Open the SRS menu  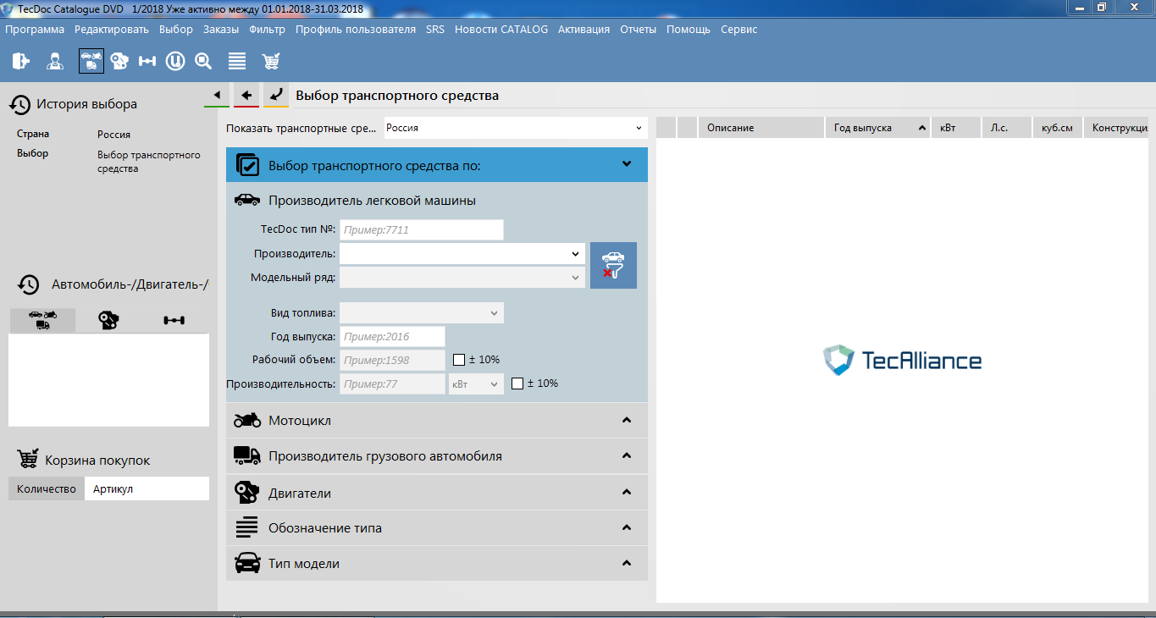pyautogui.click(x=435, y=29)
